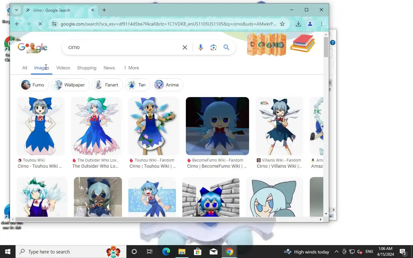413x258 pixels.
Task: Open the plush Cirno photo thumbnail
Action: 98,197
